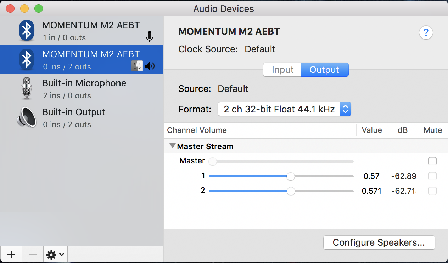Click the Clock Source Default value
This screenshot has height=263, width=448.
click(x=260, y=49)
